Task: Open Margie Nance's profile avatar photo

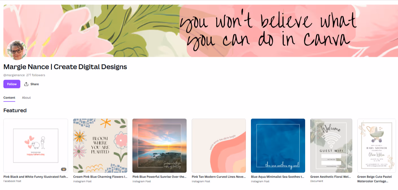Action: click(x=17, y=50)
